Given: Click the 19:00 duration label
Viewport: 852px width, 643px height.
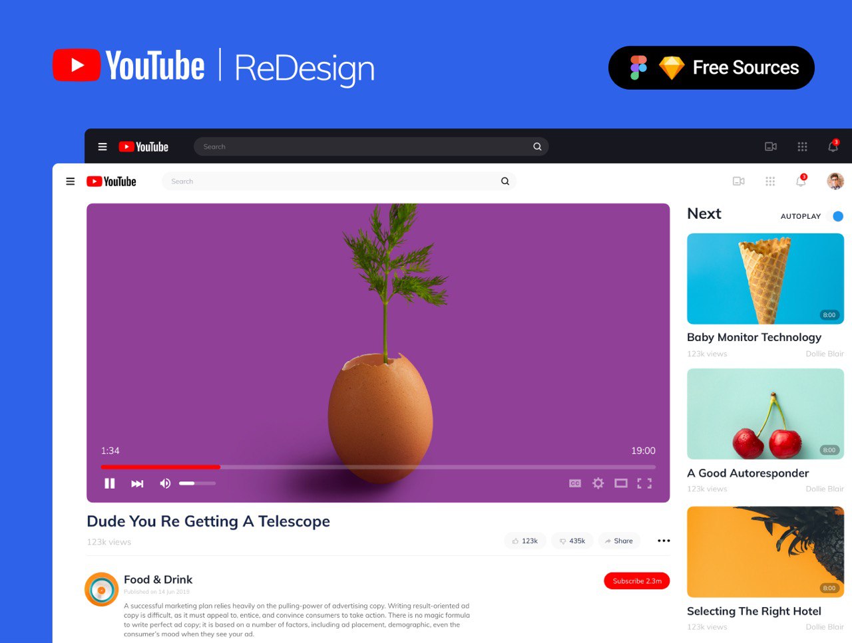Looking at the screenshot, I should (x=643, y=451).
